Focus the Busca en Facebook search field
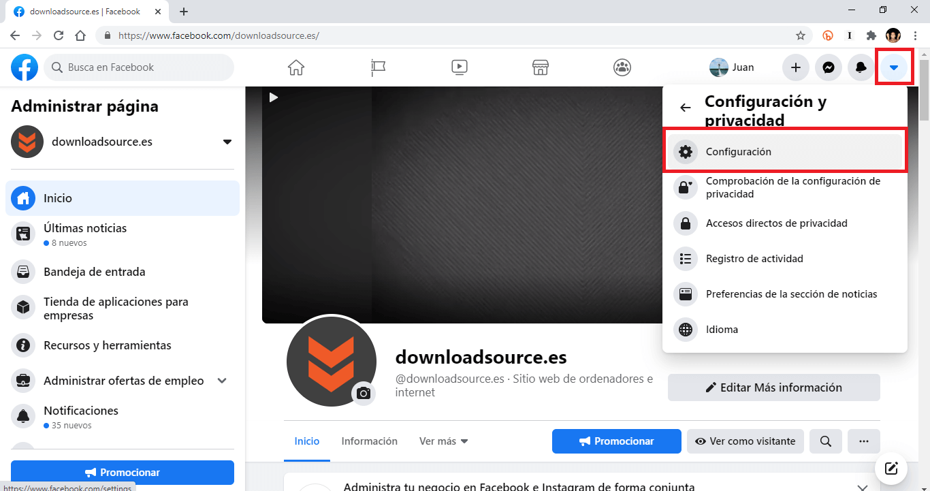This screenshot has width=930, height=491. [x=139, y=67]
